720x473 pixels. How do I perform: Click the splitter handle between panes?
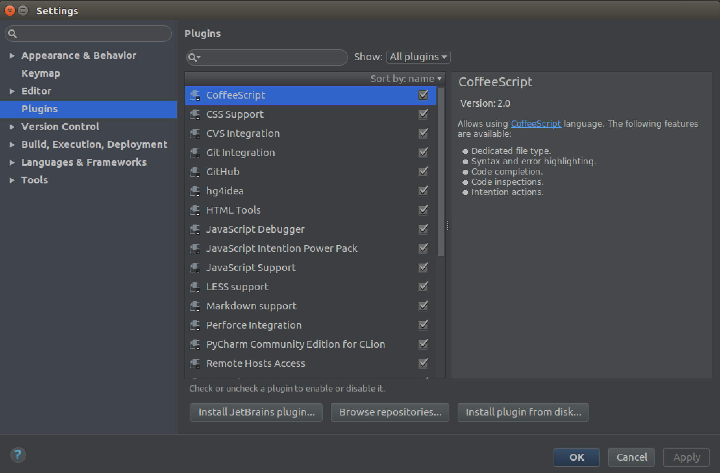click(x=448, y=225)
